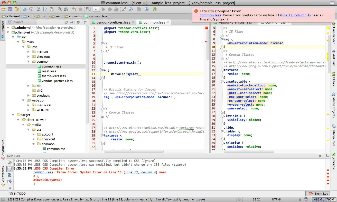Switch to the vendor-prefixes.less editor tab
The image size is (337, 202).
click(x=113, y=22)
